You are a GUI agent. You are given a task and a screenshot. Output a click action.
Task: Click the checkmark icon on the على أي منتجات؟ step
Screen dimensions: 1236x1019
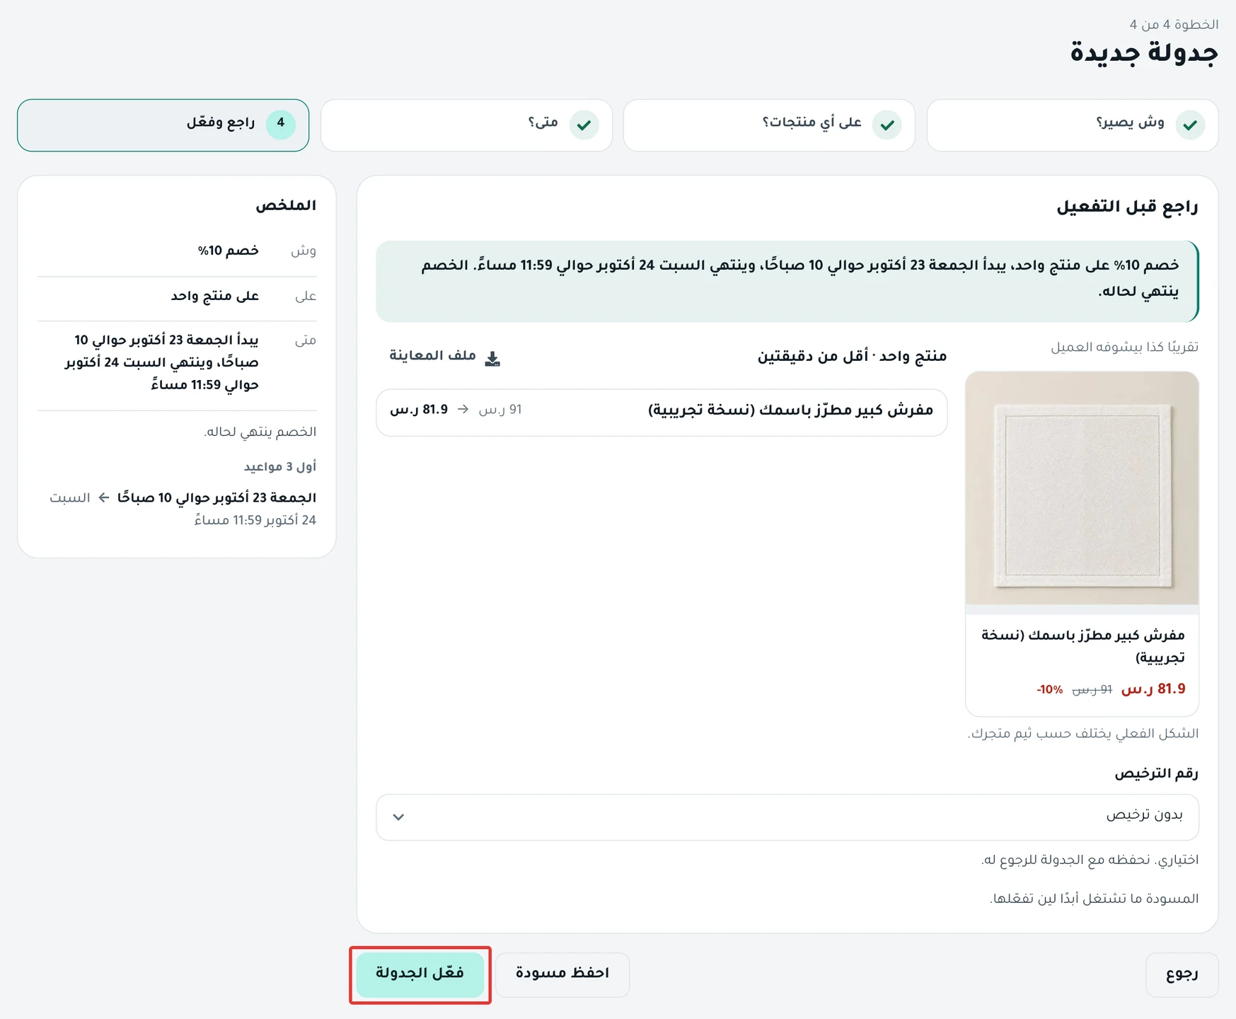[x=887, y=125]
